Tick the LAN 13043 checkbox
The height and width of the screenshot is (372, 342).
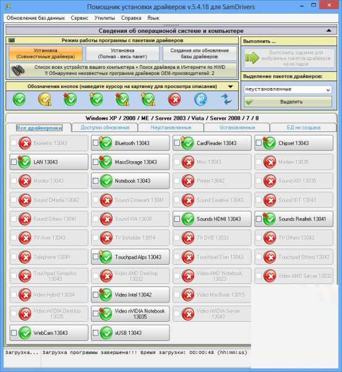[x=14, y=162]
